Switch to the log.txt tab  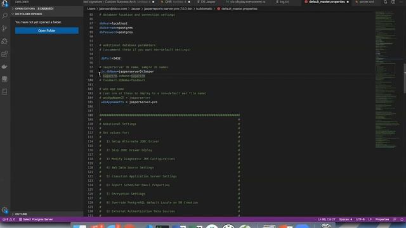click(x=284, y=2)
